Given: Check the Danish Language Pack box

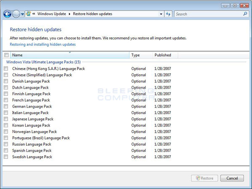Looking at the screenshot, I should pyautogui.click(x=6, y=81).
